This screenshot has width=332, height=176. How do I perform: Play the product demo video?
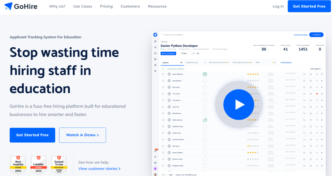click(x=239, y=105)
